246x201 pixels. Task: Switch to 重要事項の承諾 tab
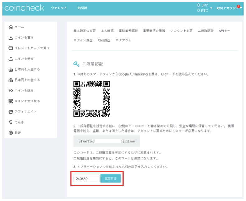pos(154,31)
